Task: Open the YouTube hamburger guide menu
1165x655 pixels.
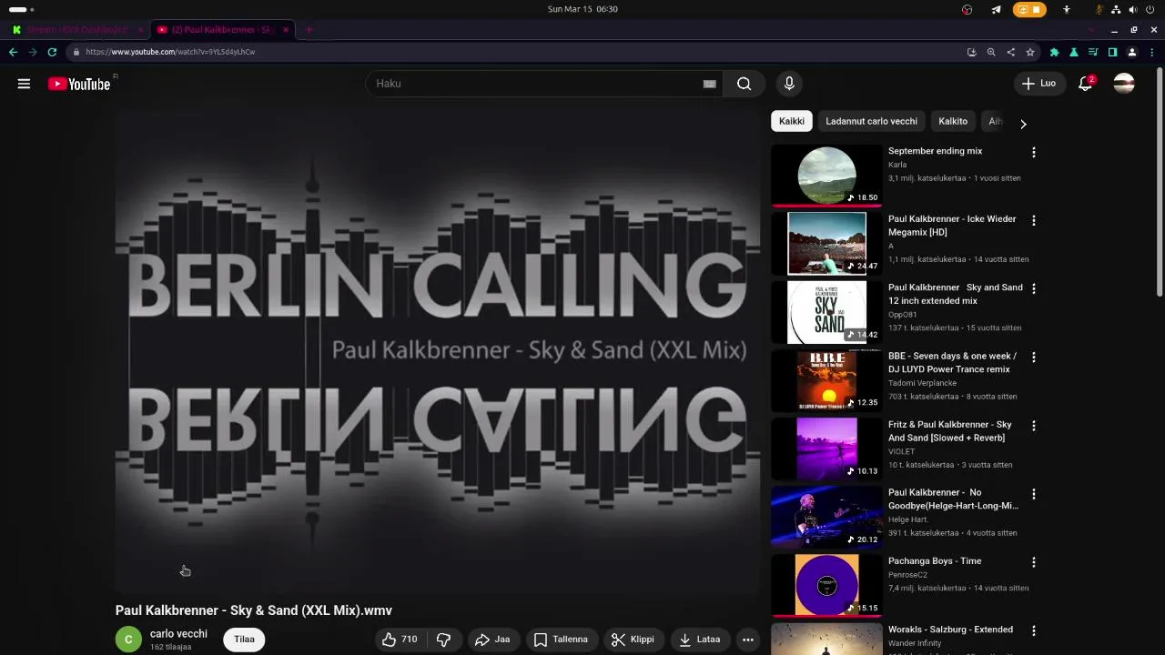Action: point(24,84)
